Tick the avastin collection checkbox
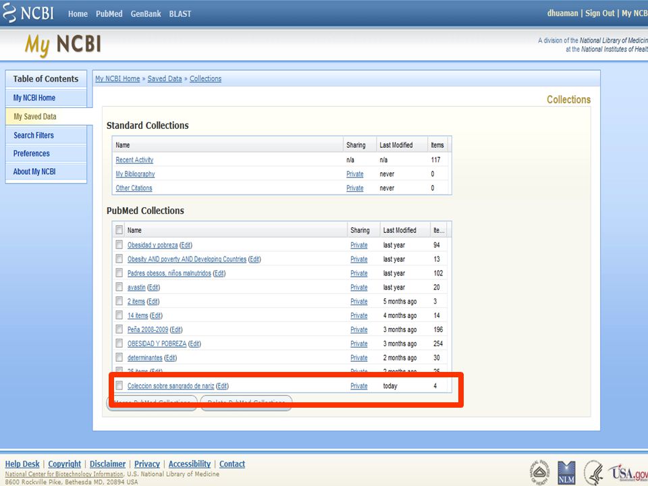 pos(119,287)
